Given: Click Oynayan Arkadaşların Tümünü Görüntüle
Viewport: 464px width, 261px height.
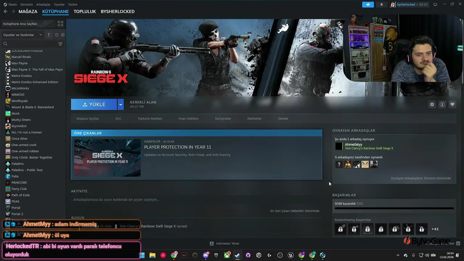Looking at the screenshot, I should point(420,178).
